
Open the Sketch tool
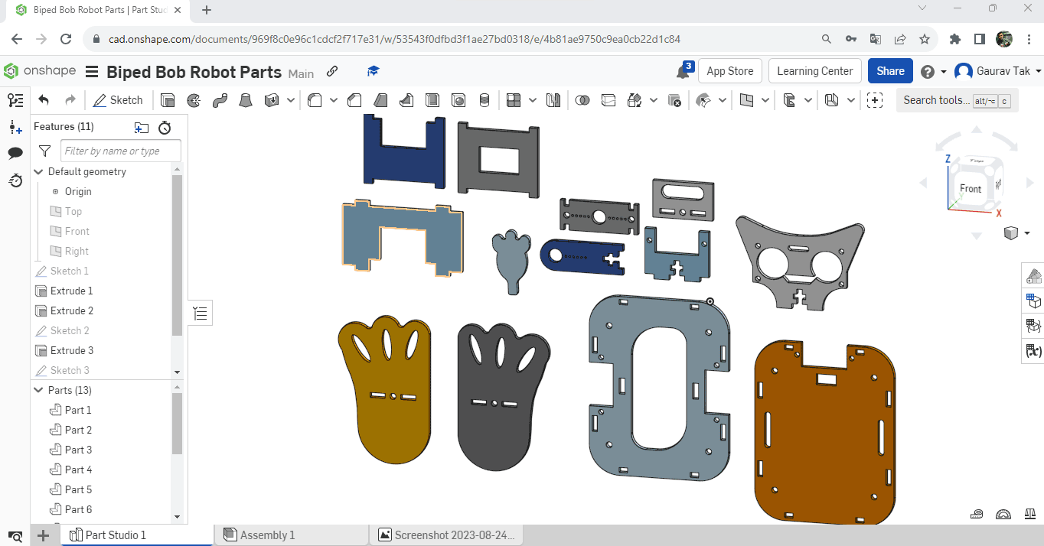click(119, 100)
